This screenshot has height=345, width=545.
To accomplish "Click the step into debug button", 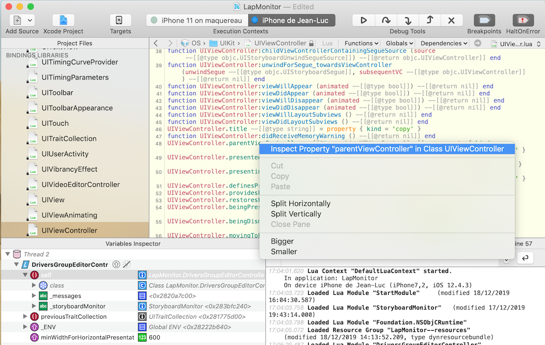I will (408, 20).
